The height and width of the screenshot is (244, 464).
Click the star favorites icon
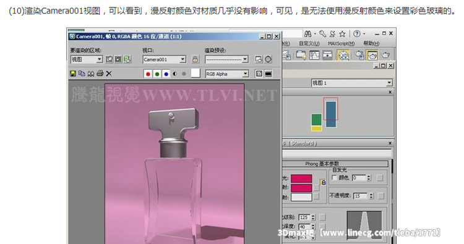(342, 34)
